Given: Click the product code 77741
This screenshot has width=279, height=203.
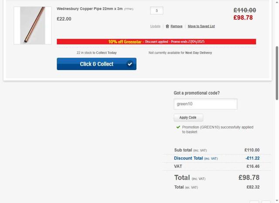Looking at the screenshot, I should point(129,9).
